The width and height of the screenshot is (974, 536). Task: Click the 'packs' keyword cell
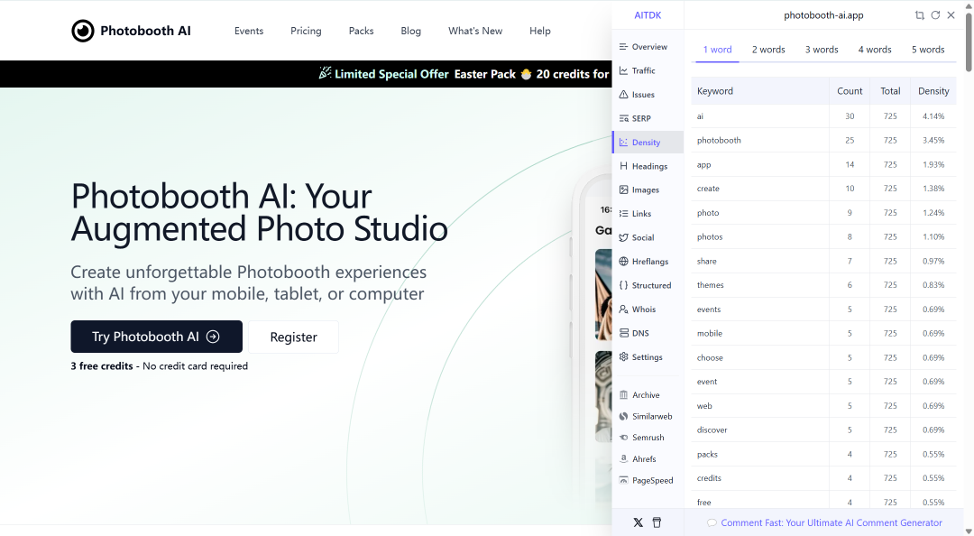pos(760,454)
